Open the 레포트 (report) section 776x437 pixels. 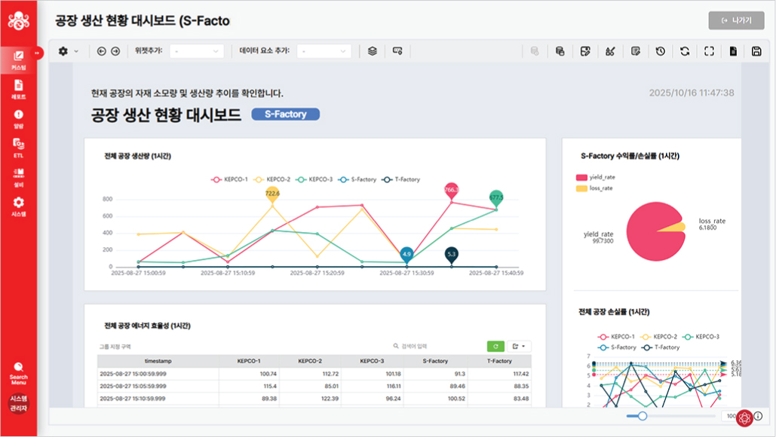tap(18, 90)
